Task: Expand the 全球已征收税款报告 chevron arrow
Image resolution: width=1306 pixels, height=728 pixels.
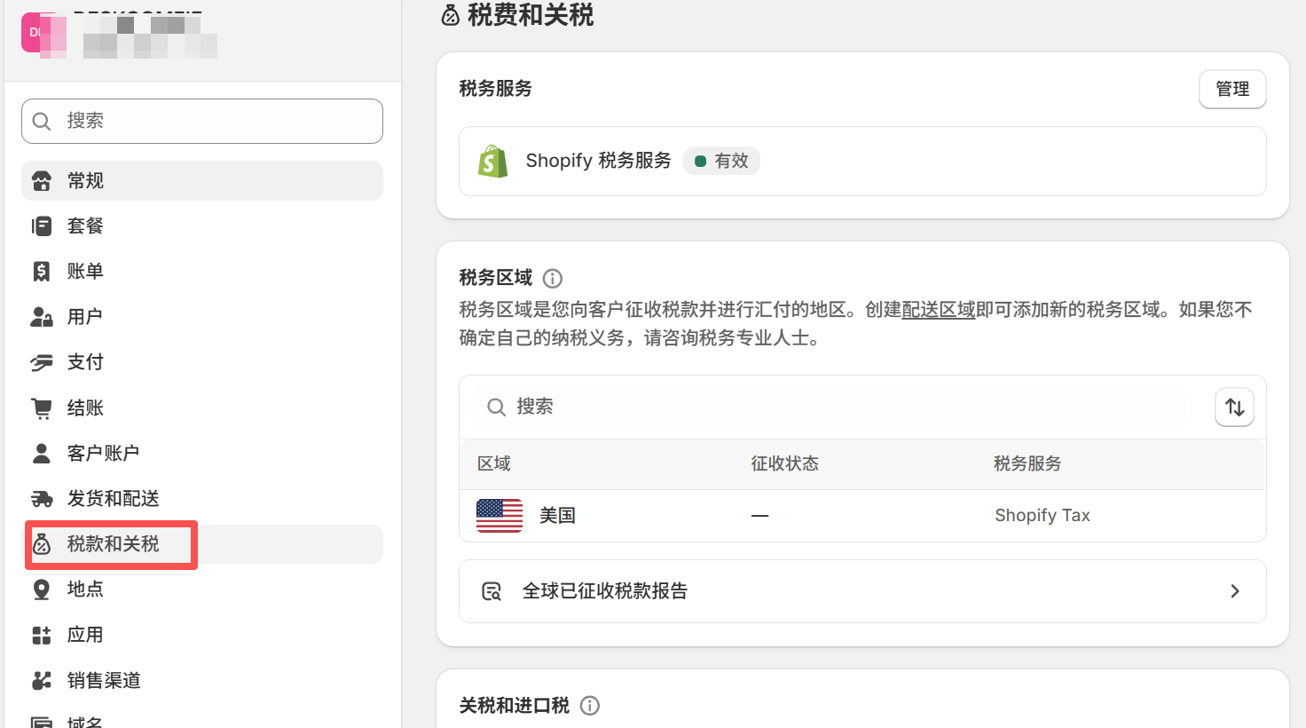Action: tap(1235, 591)
